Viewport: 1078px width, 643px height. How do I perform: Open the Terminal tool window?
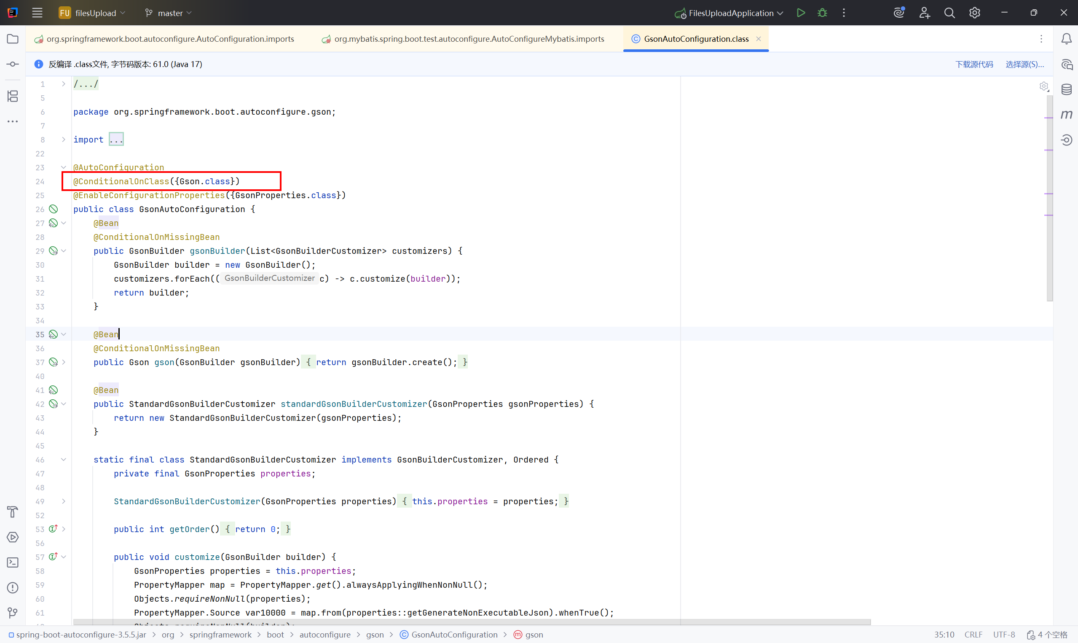point(13,562)
